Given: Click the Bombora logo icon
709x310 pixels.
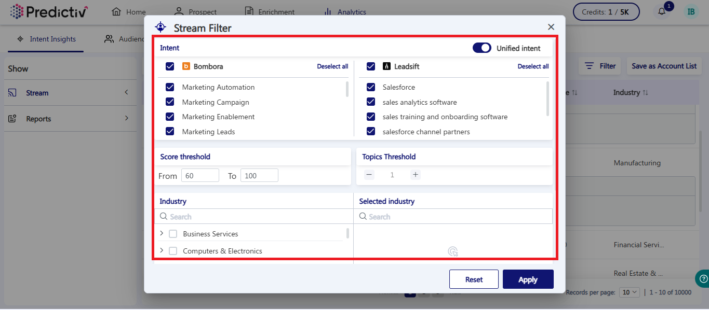Looking at the screenshot, I should pyautogui.click(x=186, y=66).
